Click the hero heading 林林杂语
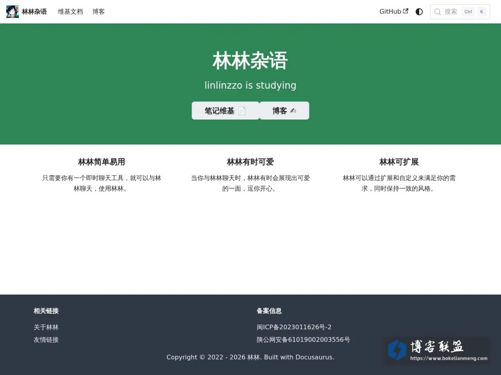This screenshot has height=375, width=501. click(x=250, y=61)
